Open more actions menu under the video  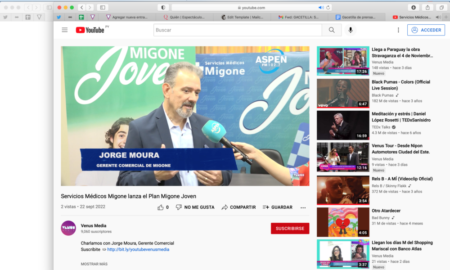[x=303, y=207]
